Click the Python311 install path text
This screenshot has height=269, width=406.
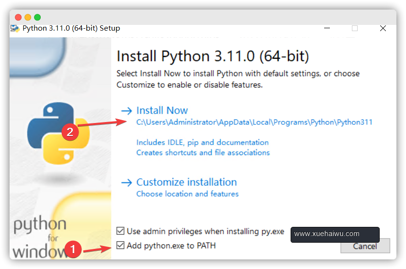click(x=254, y=122)
